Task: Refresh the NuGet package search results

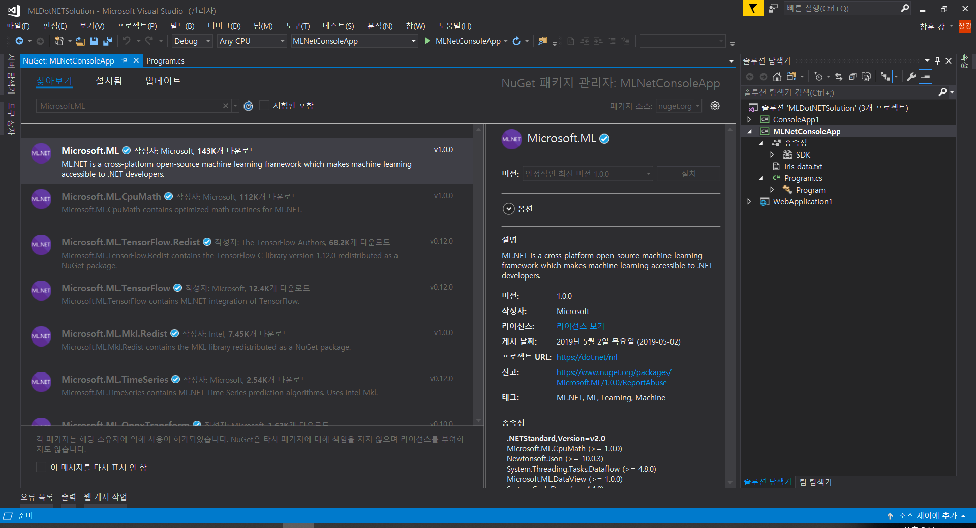Action: click(248, 106)
